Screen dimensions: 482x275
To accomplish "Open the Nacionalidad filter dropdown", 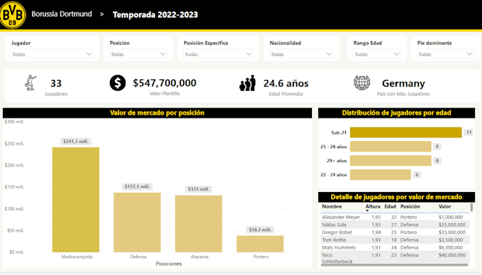I will (301, 54).
